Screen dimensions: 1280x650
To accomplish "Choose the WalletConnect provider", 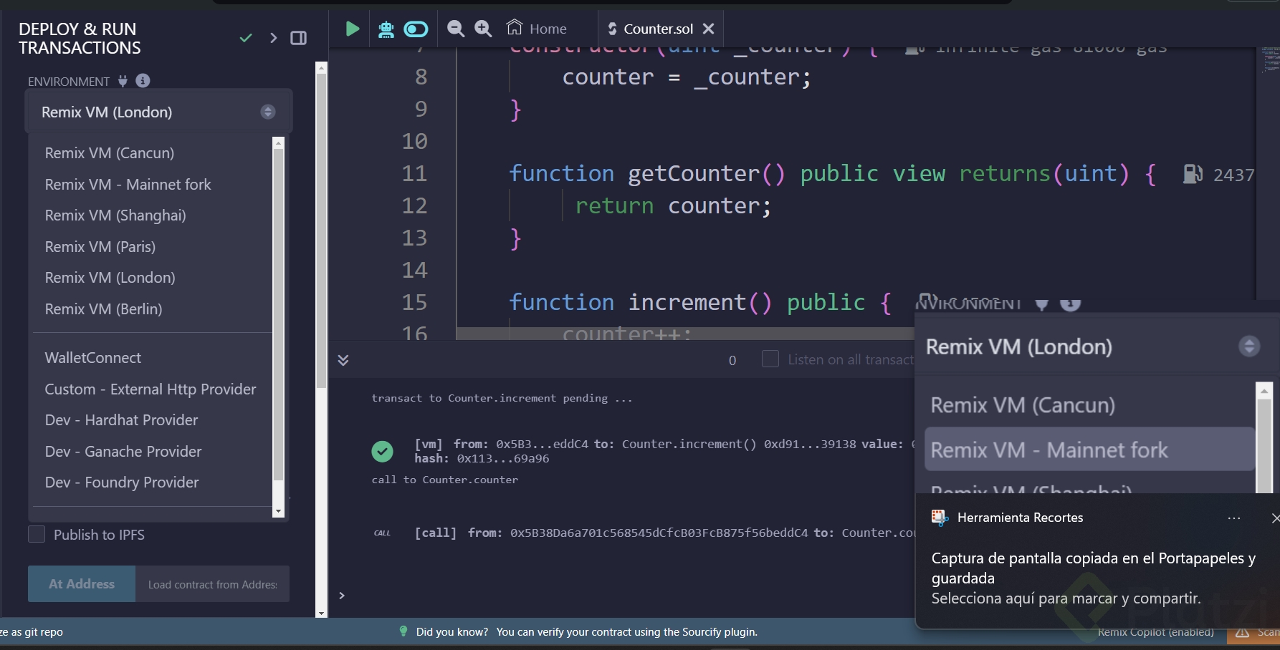I will point(93,358).
